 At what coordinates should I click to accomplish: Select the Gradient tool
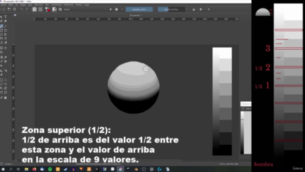1,57
